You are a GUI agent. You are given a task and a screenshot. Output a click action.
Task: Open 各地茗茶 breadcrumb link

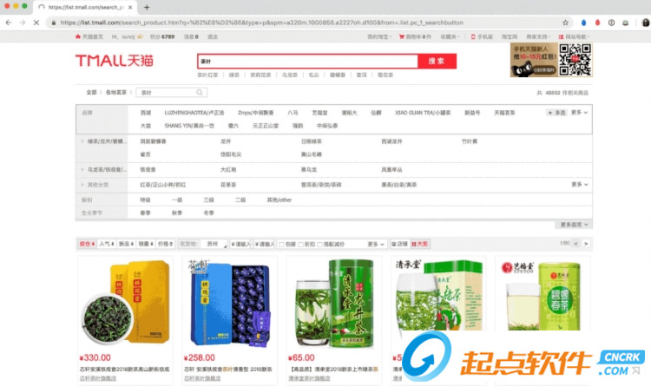(115, 92)
